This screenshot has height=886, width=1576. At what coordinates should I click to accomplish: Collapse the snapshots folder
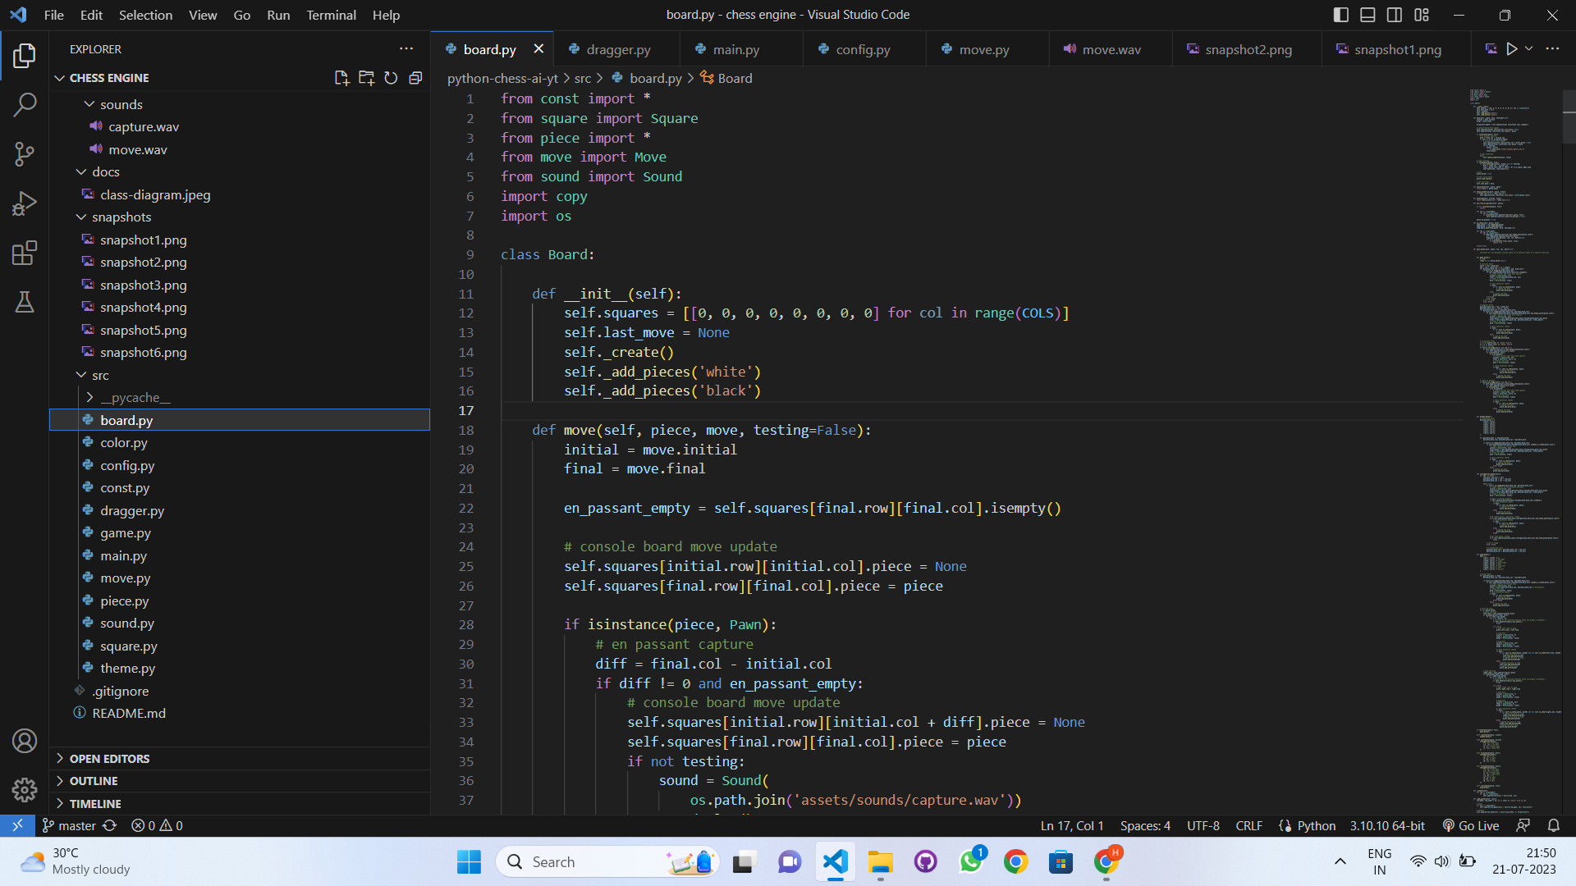point(121,217)
